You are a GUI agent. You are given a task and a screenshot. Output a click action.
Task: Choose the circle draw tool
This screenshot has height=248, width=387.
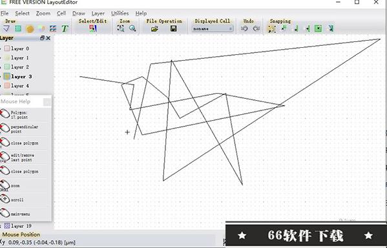click(x=30, y=29)
